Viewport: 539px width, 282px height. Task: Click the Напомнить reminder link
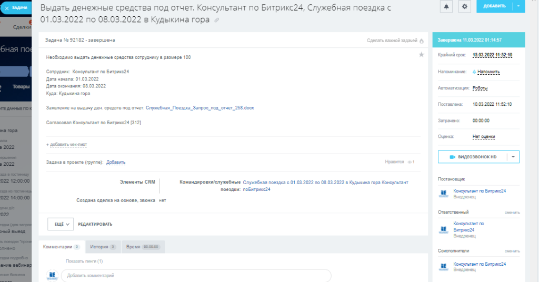[x=488, y=72]
